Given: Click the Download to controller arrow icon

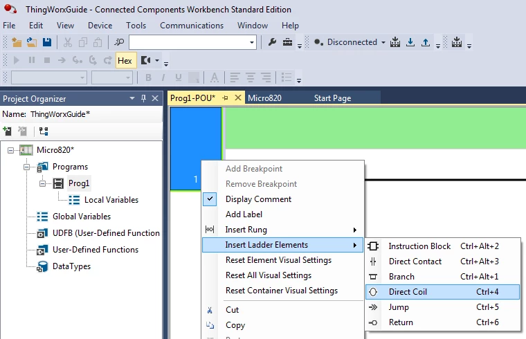Looking at the screenshot, I should click(410, 42).
